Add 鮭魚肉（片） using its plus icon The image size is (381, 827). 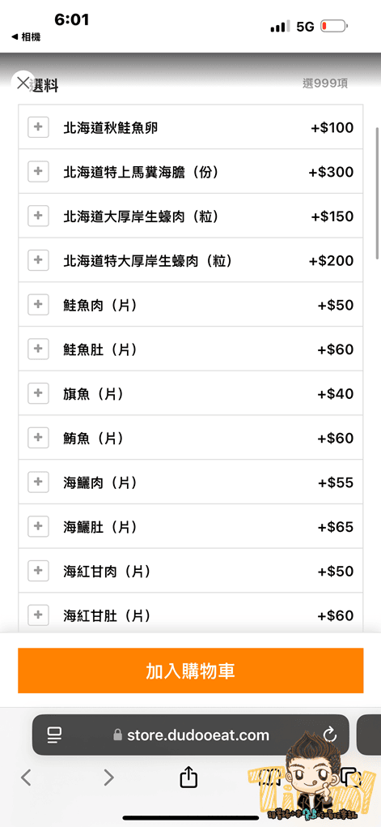(x=38, y=304)
